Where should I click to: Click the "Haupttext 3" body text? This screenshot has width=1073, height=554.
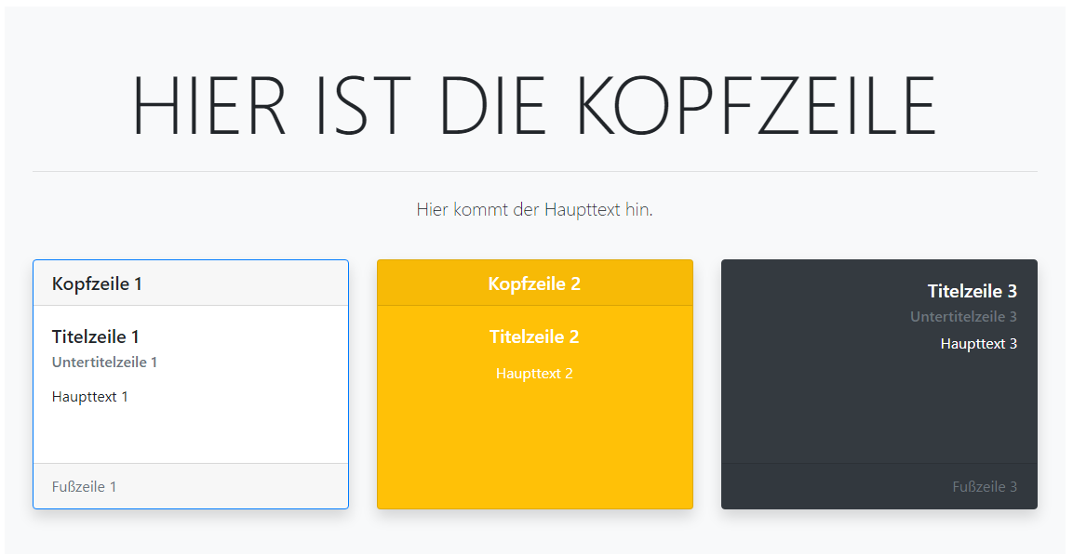(x=978, y=344)
